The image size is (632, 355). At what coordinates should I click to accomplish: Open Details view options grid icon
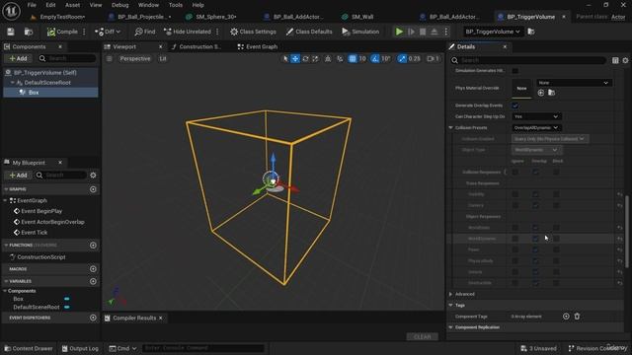(x=615, y=60)
